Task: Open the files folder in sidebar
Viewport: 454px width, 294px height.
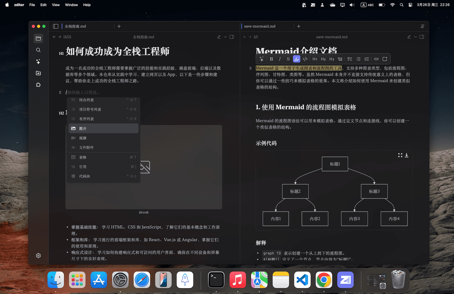Action: (x=38, y=38)
